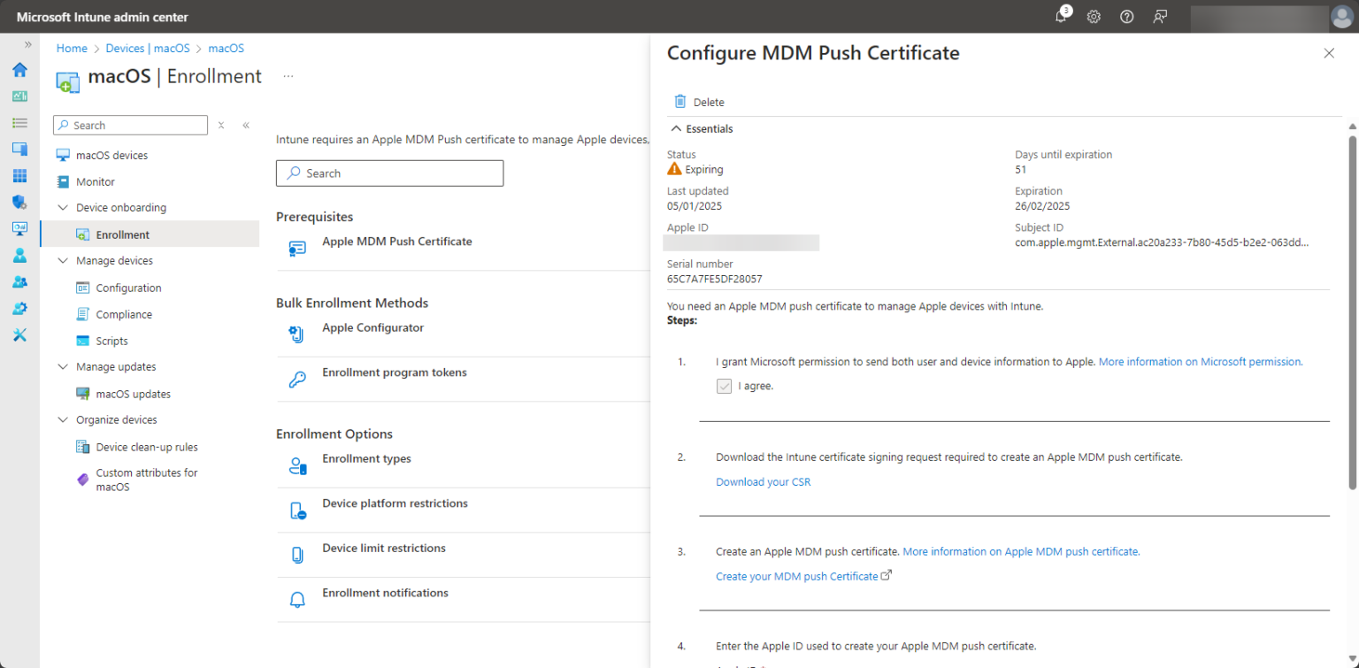Click the Delete trash icon
Image resolution: width=1359 pixels, height=668 pixels.
[679, 102]
